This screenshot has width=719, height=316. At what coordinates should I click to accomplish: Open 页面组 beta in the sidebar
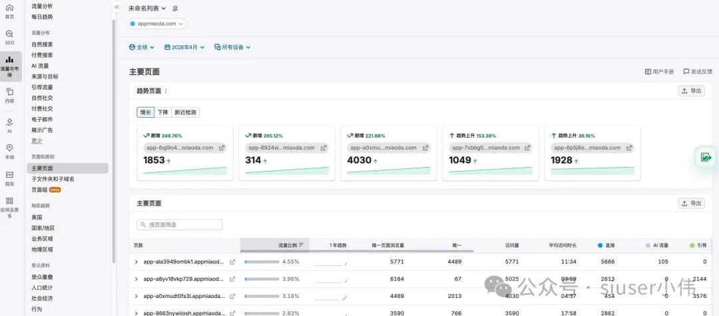click(47, 190)
